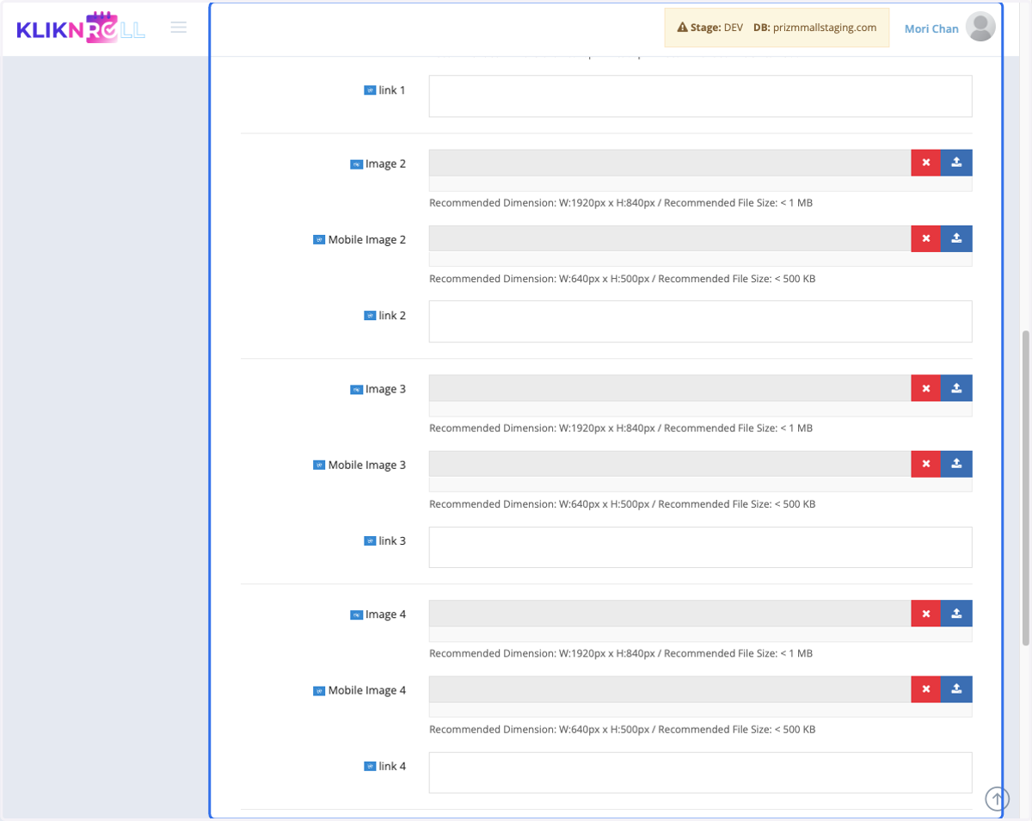The image size is (1032, 821).
Task: Click recommended dimension hint under Mobile Image 3
Action: click(x=623, y=504)
